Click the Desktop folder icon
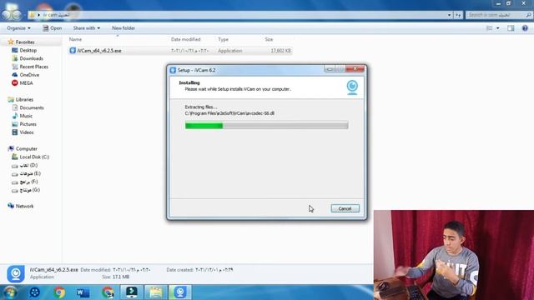Viewport: 534px width, 300px height. click(x=15, y=50)
